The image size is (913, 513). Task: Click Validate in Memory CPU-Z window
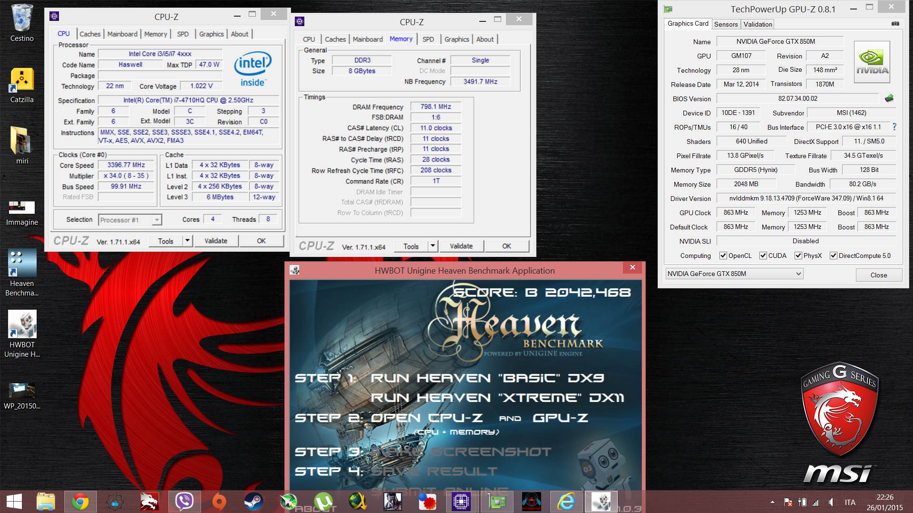[x=461, y=246]
